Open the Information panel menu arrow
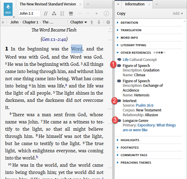 [x=118, y=5]
